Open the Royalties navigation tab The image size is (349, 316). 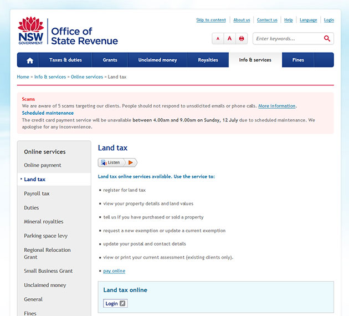(208, 60)
